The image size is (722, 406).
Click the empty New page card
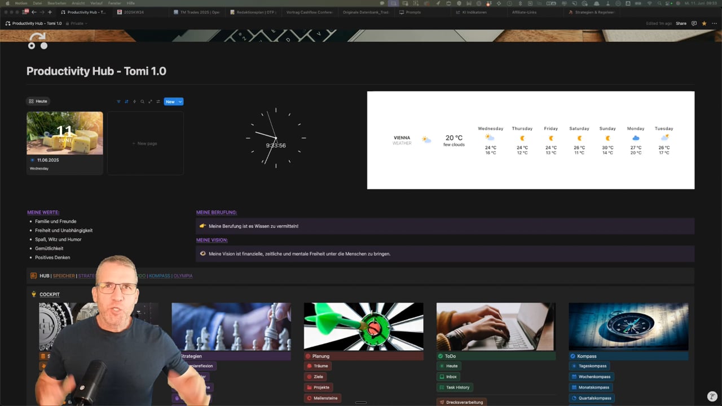146,143
